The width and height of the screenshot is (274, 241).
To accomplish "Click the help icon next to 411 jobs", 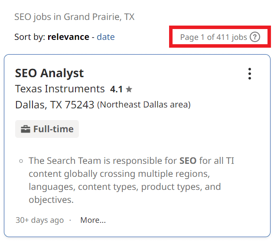I will [255, 37].
